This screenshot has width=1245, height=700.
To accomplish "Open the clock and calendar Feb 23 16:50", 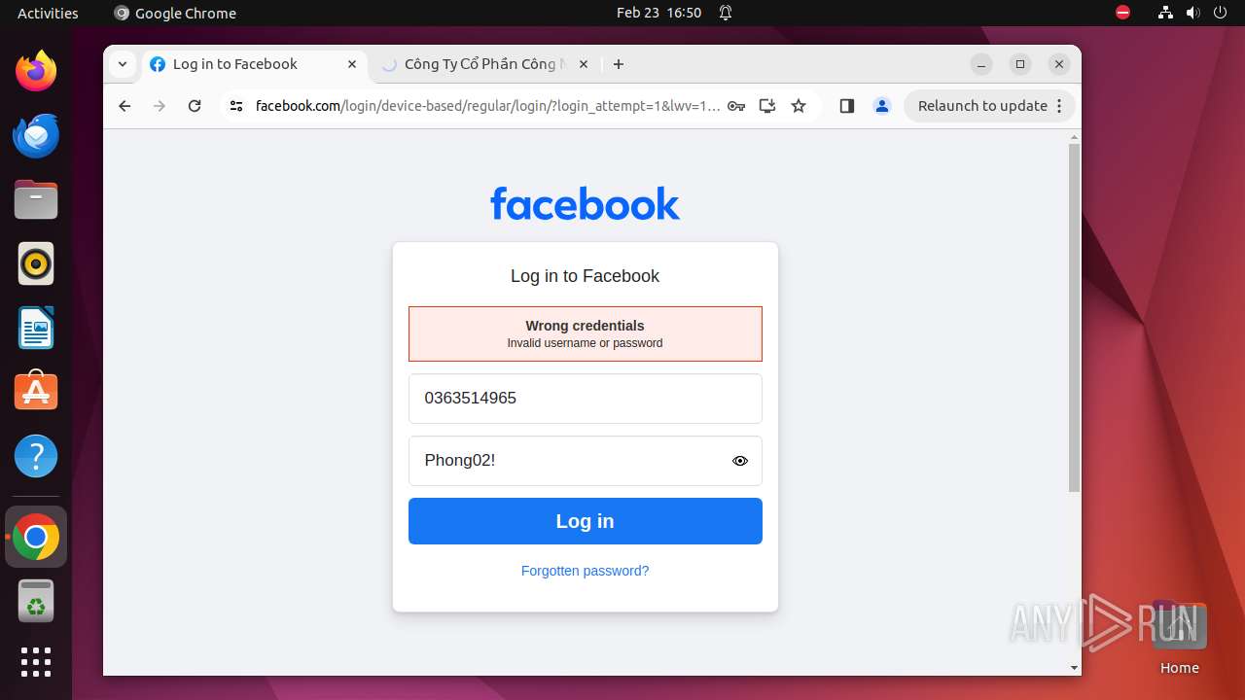I will [658, 13].
